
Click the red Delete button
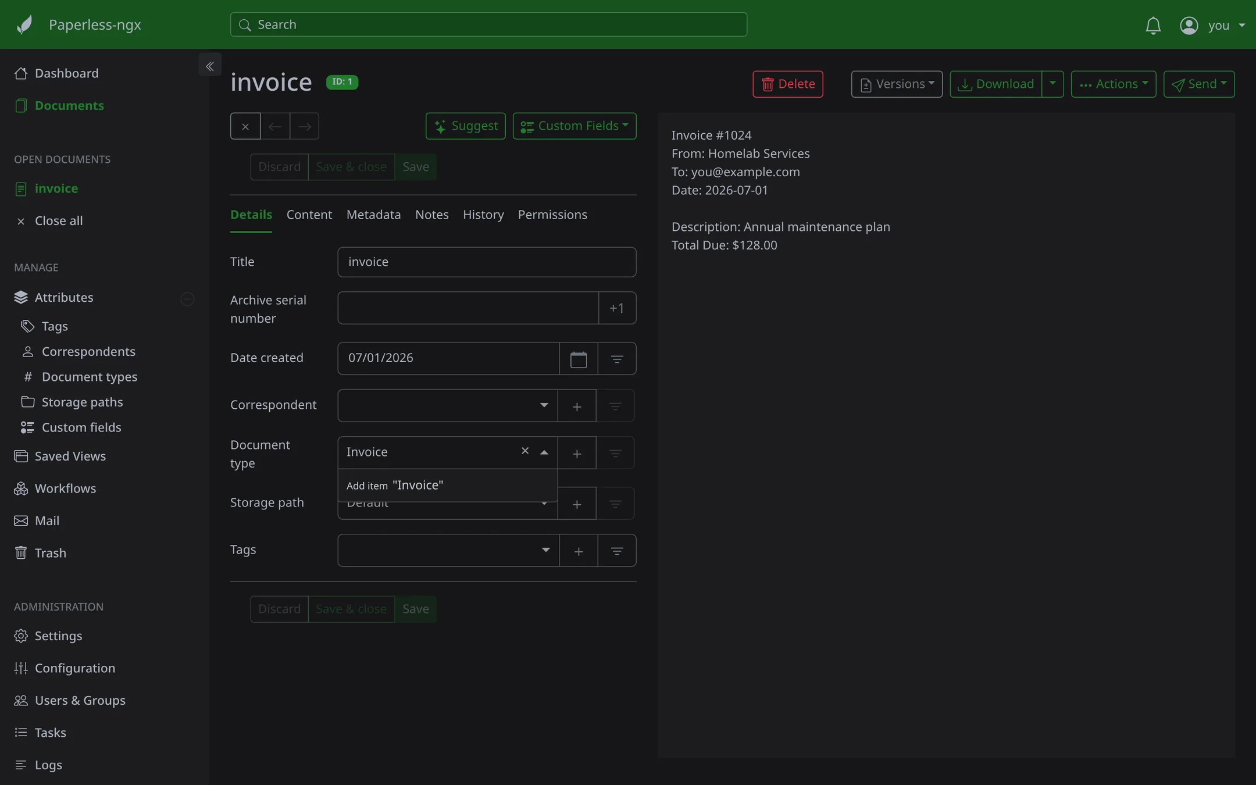click(788, 84)
